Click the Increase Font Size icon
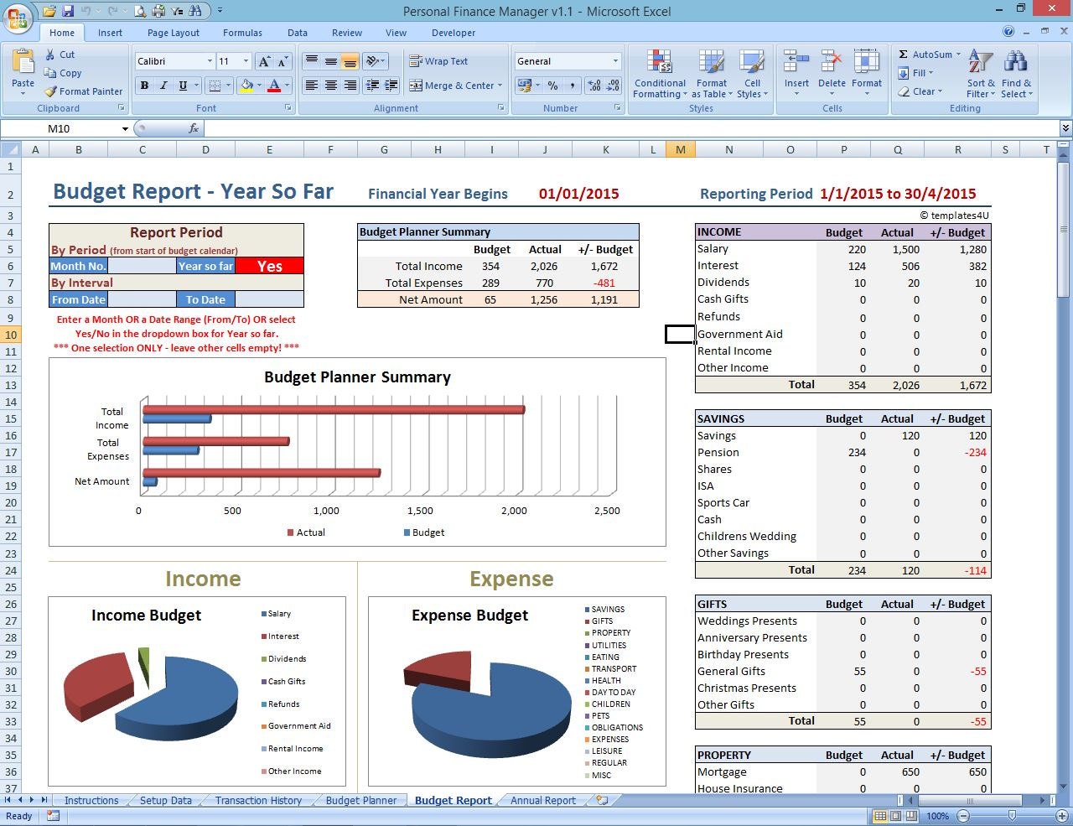The image size is (1073, 826). click(x=264, y=61)
